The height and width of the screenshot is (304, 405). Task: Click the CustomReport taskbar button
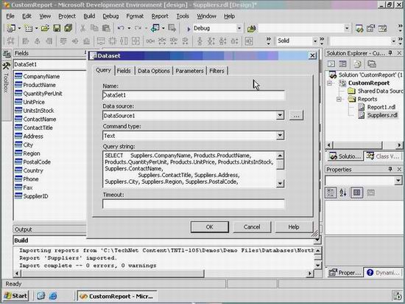(x=117, y=296)
